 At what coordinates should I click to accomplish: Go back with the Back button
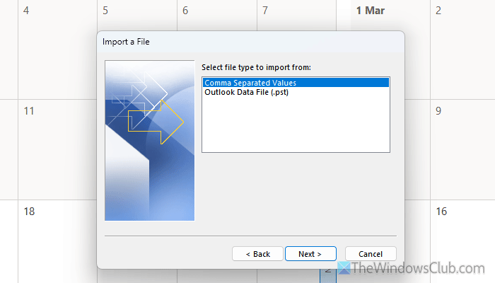(x=257, y=254)
